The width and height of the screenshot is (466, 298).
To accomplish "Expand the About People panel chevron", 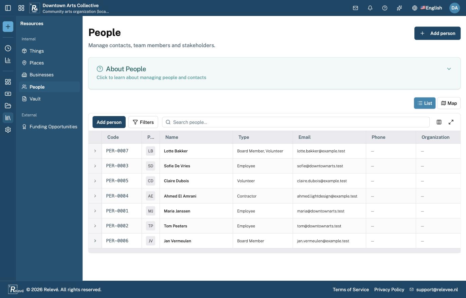I will coord(449,69).
